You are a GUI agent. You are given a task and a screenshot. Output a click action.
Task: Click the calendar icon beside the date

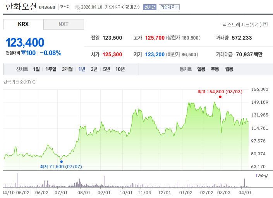[78, 7]
